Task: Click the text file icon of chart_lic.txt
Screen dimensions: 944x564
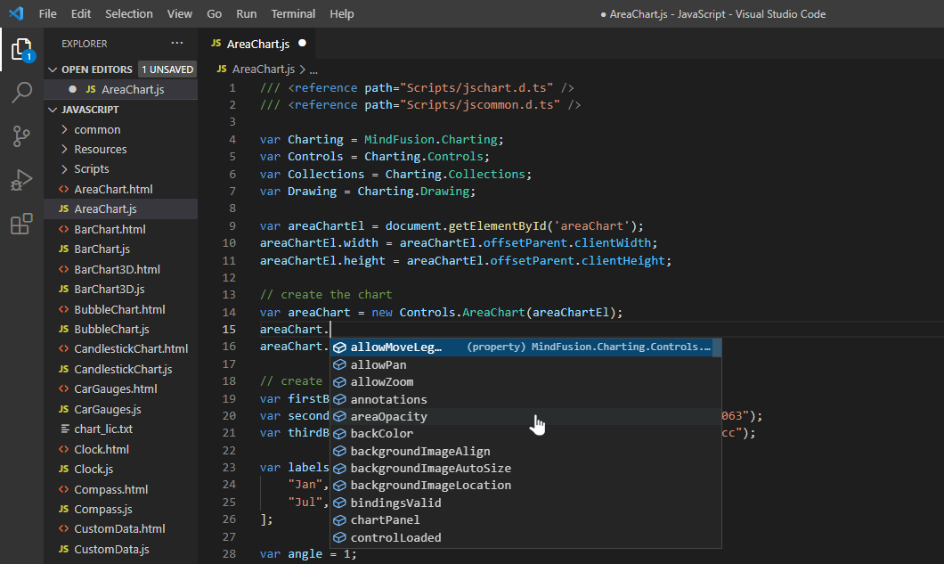Action: (x=64, y=429)
